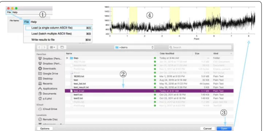Choose Load (a single column ASCII file)

(58, 28)
